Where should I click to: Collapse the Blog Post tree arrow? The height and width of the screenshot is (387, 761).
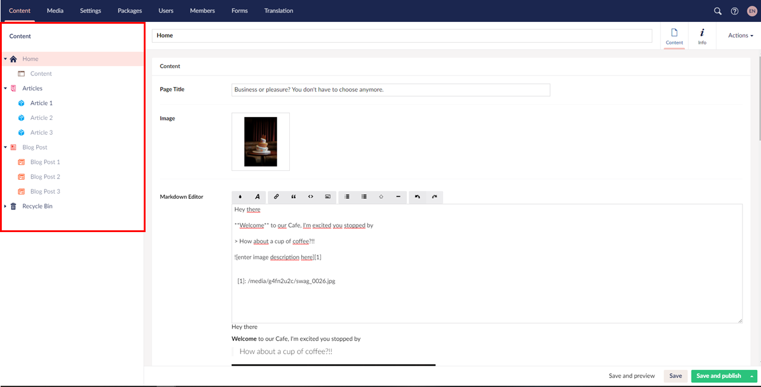(x=5, y=147)
